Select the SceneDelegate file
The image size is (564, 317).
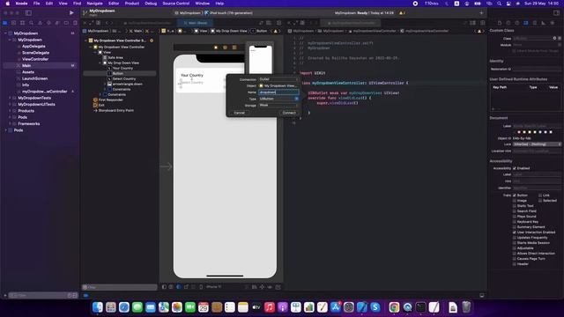(35, 53)
